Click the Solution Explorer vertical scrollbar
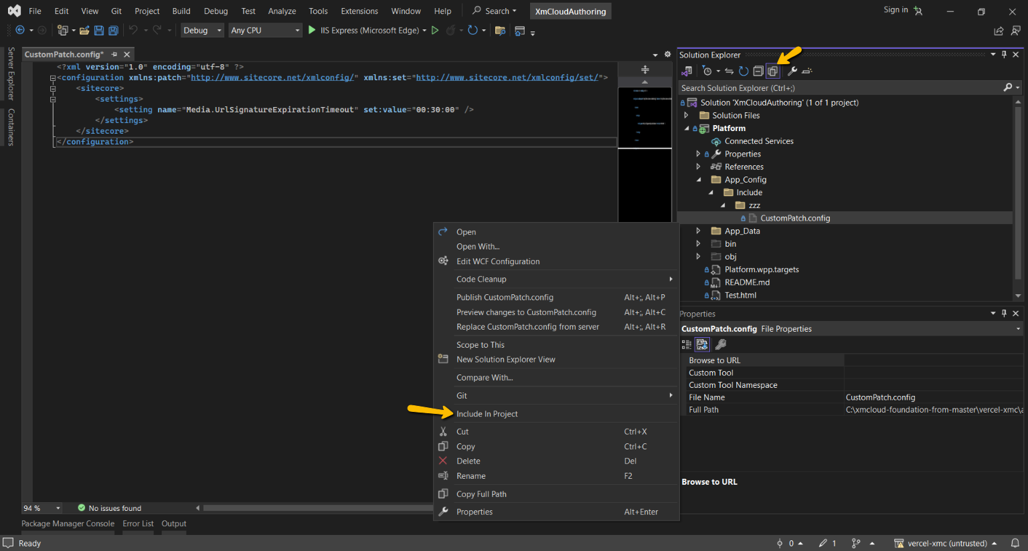Image resolution: width=1028 pixels, height=551 pixels. (1018, 194)
